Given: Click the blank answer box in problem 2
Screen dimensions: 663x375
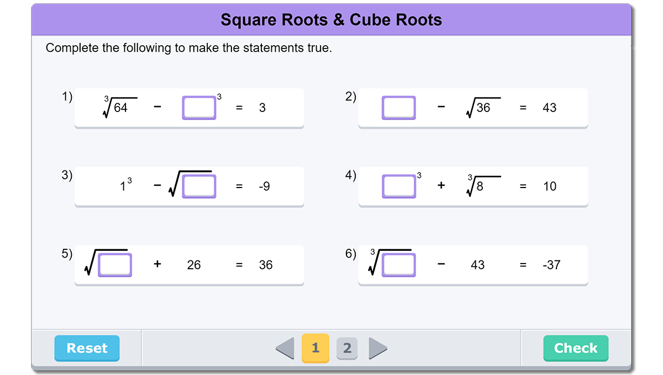Looking at the screenshot, I should tap(398, 108).
